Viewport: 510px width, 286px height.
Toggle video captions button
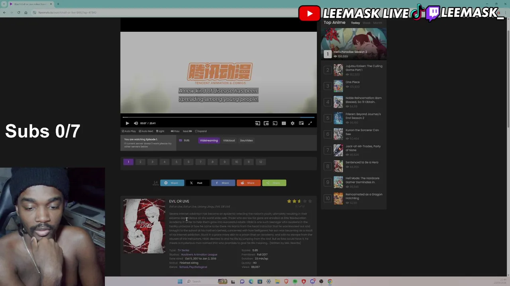tap(284, 123)
